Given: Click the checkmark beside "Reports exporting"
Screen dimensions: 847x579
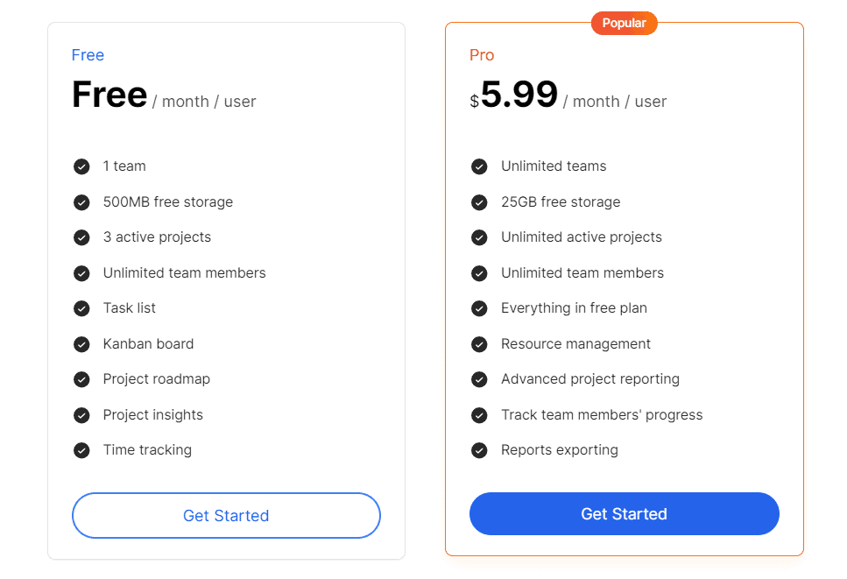Looking at the screenshot, I should pos(479,449).
